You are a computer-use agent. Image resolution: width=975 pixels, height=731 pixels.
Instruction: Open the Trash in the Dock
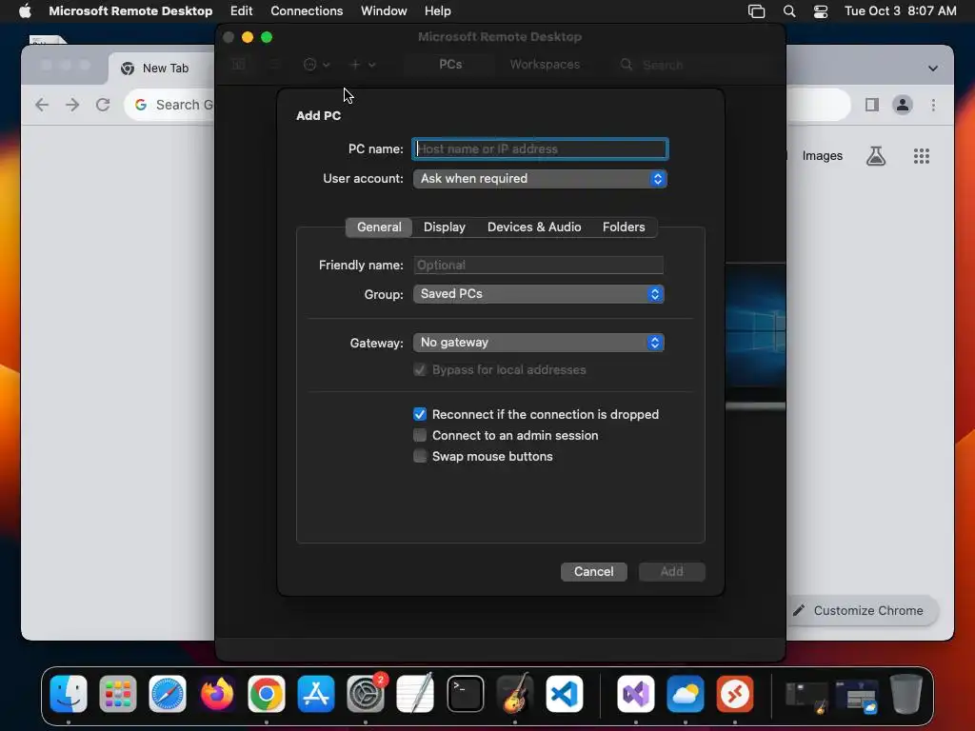point(906,694)
